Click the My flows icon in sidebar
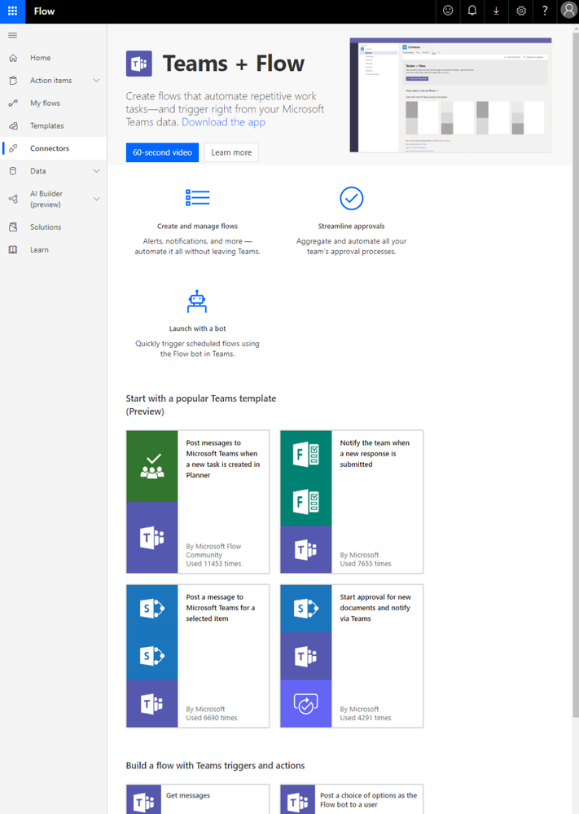 [x=13, y=103]
